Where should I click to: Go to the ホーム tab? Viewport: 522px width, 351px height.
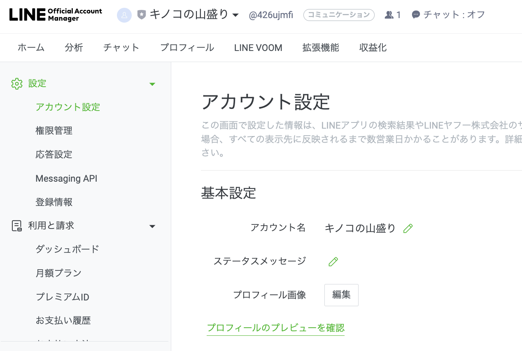tap(31, 48)
